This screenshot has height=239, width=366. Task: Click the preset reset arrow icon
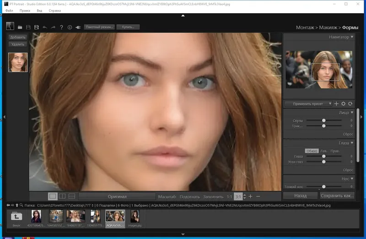(x=350, y=104)
